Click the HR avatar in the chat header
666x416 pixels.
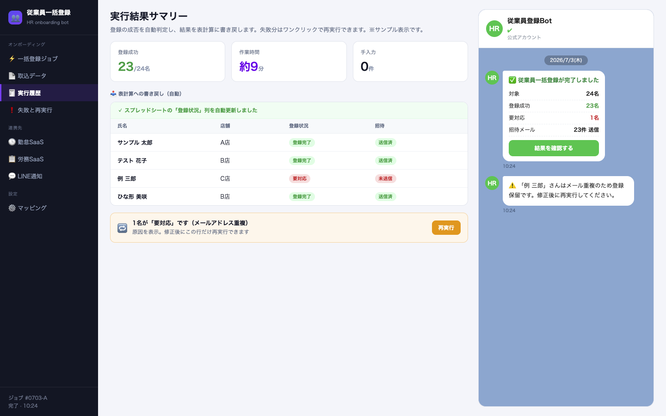(494, 29)
